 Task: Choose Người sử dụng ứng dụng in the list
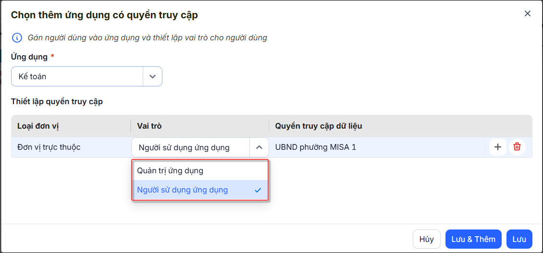pos(200,190)
